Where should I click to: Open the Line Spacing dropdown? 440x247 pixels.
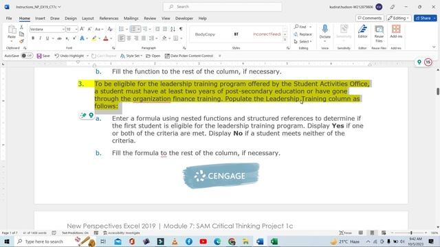153,38
